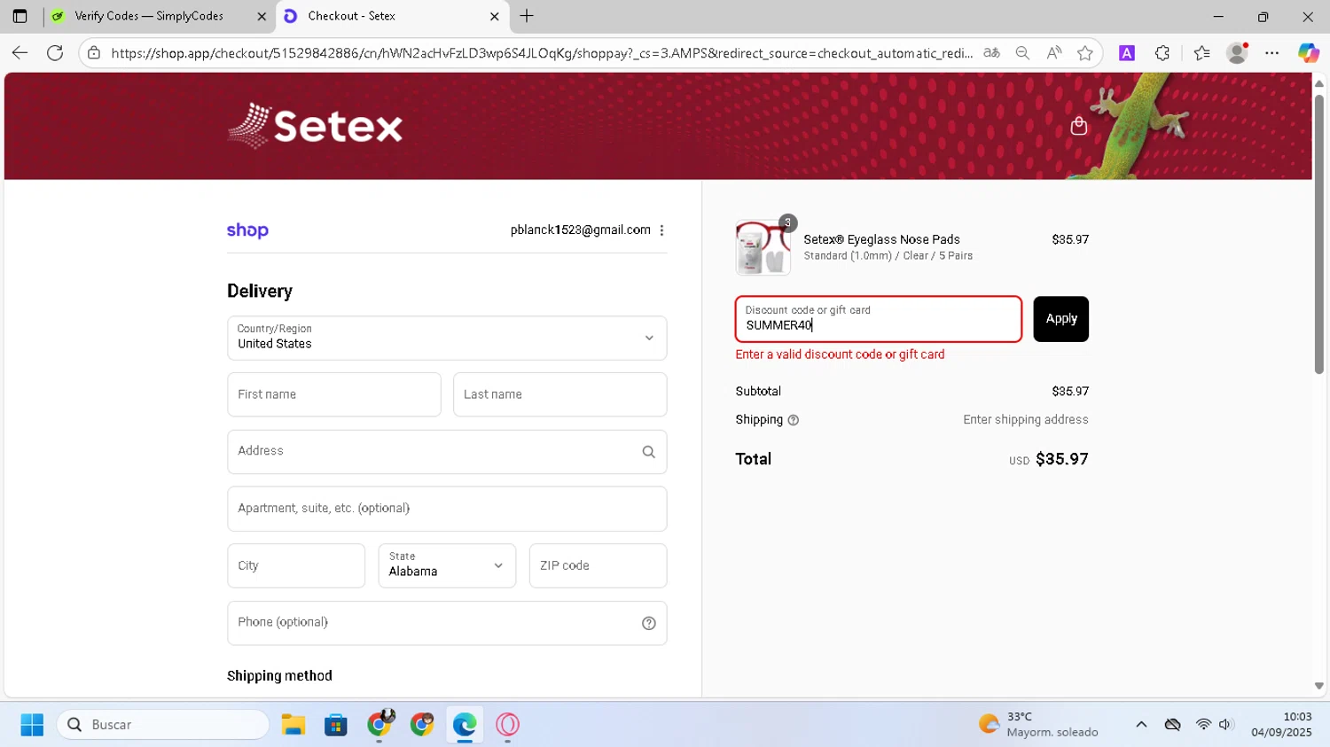This screenshot has height=747, width=1330.
Task: Open the Shop pay logo link
Action: (x=247, y=230)
